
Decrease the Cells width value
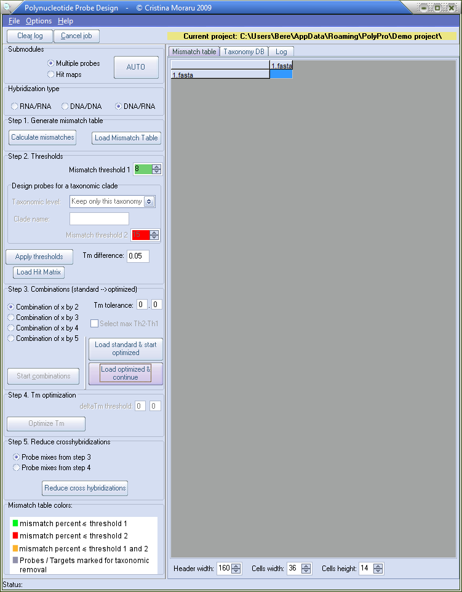pos(306,571)
